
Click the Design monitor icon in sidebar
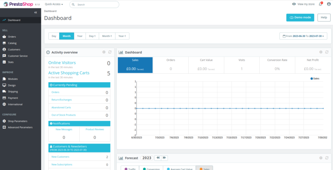click(x=4, y=85)
